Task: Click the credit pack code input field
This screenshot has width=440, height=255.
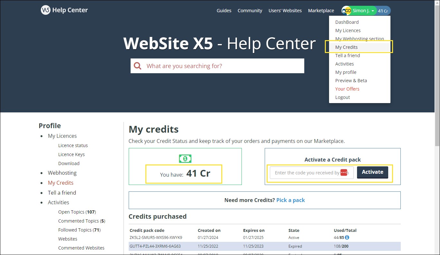Action: pyautogui.click(x=312, y=172)
